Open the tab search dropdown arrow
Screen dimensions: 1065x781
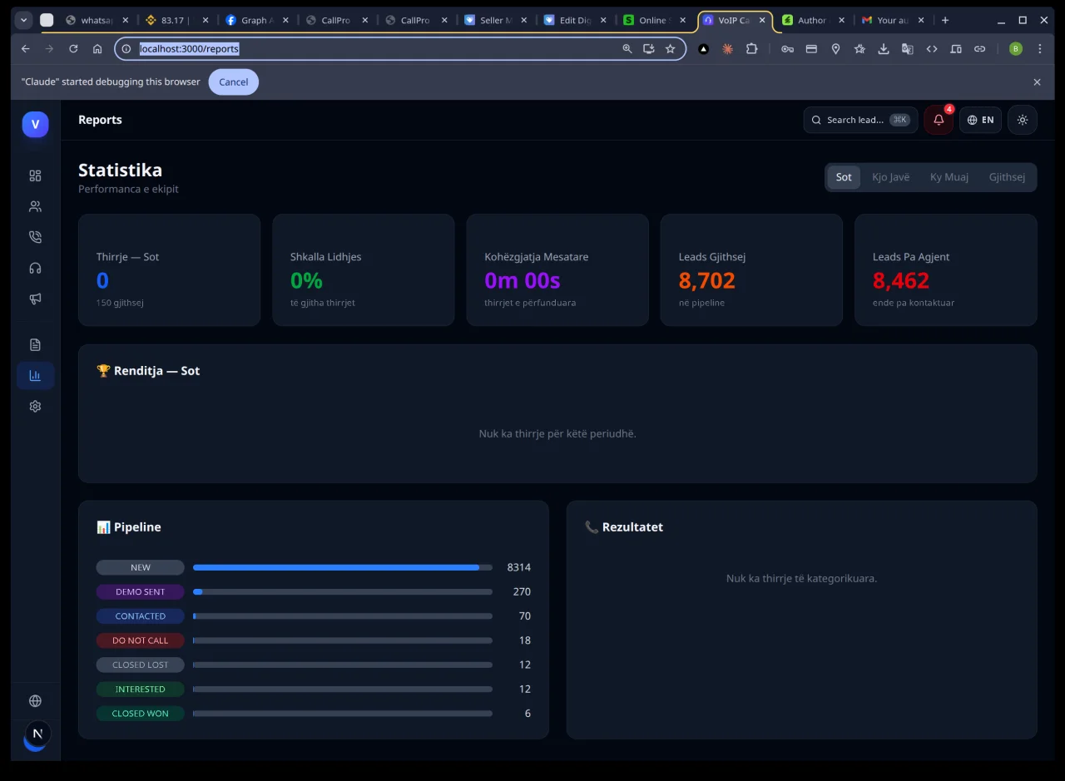23,20
